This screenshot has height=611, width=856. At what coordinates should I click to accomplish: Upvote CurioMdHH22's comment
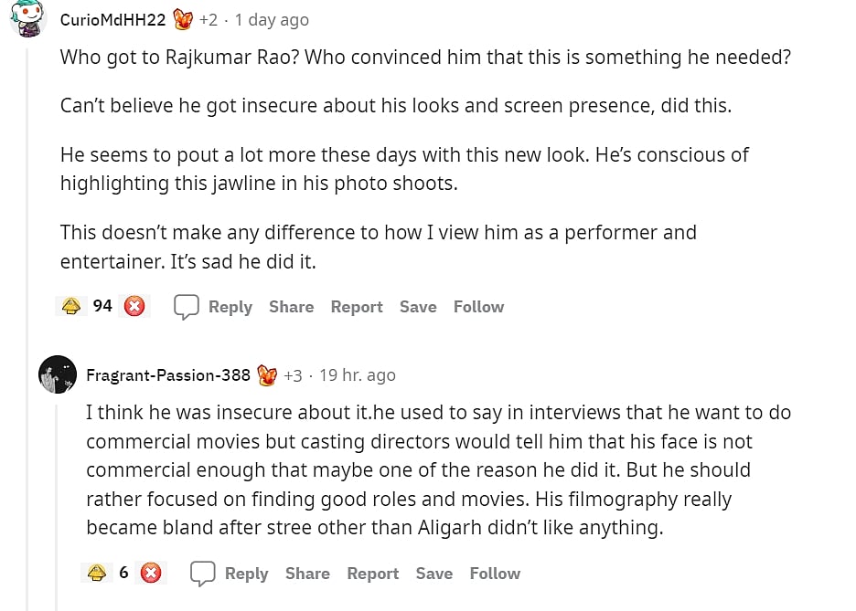(x=71, y=307)
